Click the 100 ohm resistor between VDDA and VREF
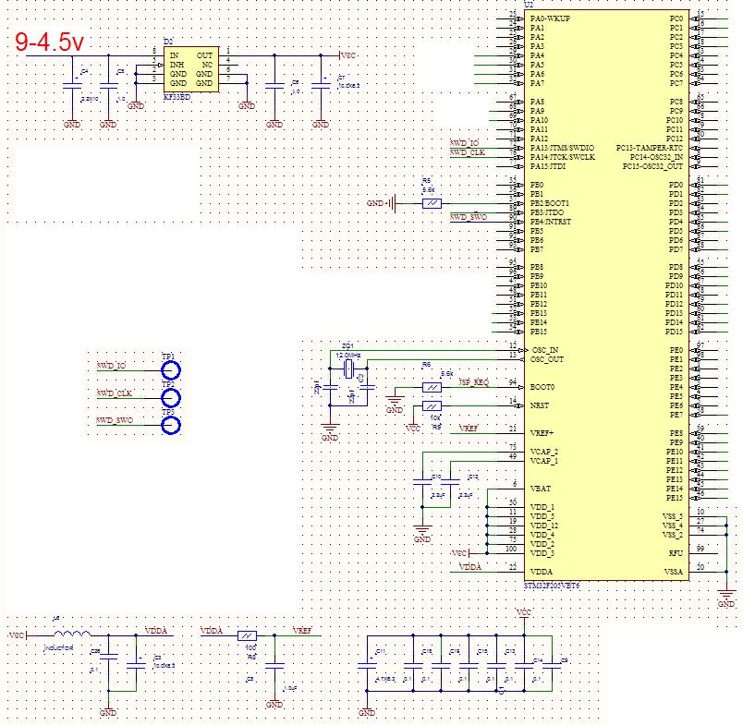The image size is (743, 725). point(248,635)
